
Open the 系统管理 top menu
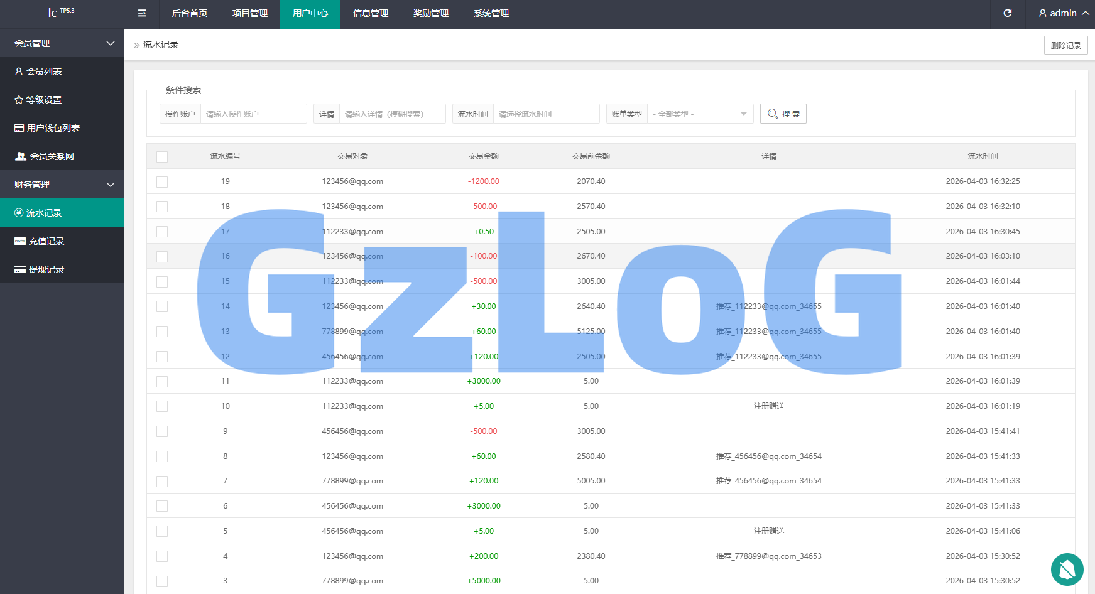click(491, 13)
